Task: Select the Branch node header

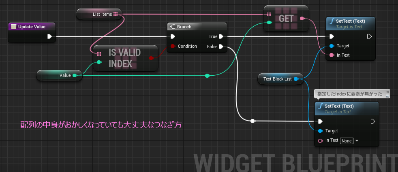Action: coord(197,27)
